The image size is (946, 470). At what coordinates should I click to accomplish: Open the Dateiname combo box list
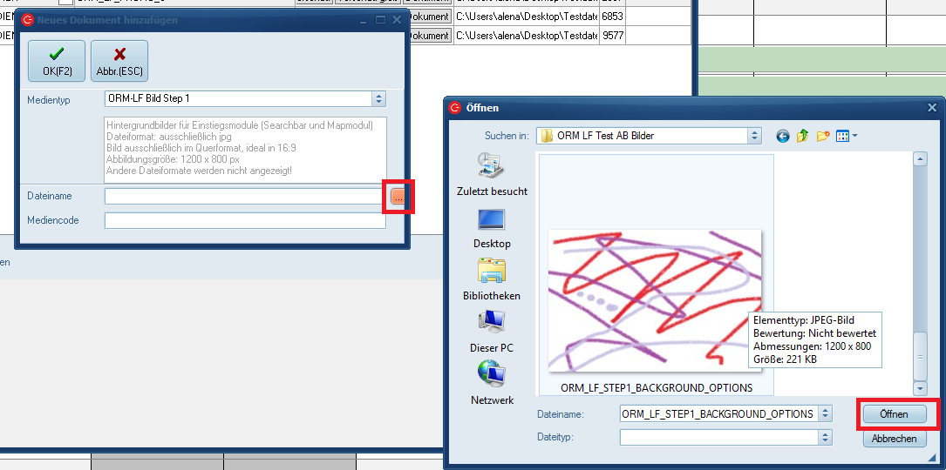point(825,414)
